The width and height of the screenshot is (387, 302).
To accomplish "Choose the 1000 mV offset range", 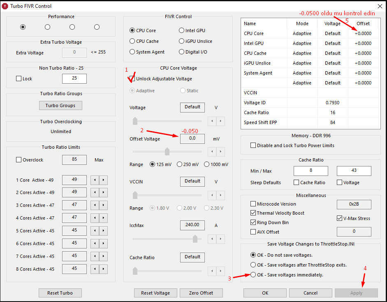I will click(206, 164).
